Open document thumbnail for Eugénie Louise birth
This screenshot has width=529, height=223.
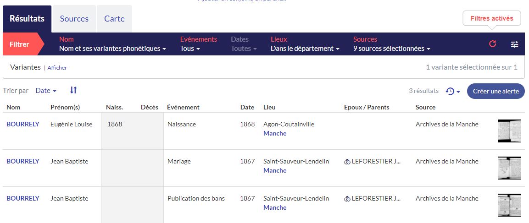509,131
